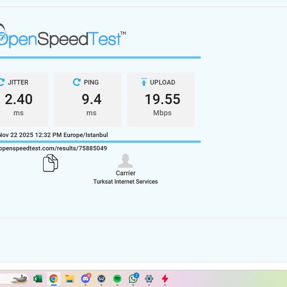
Task: Open File Explorer from the taskbar
Action: click(x=70, y=279)
